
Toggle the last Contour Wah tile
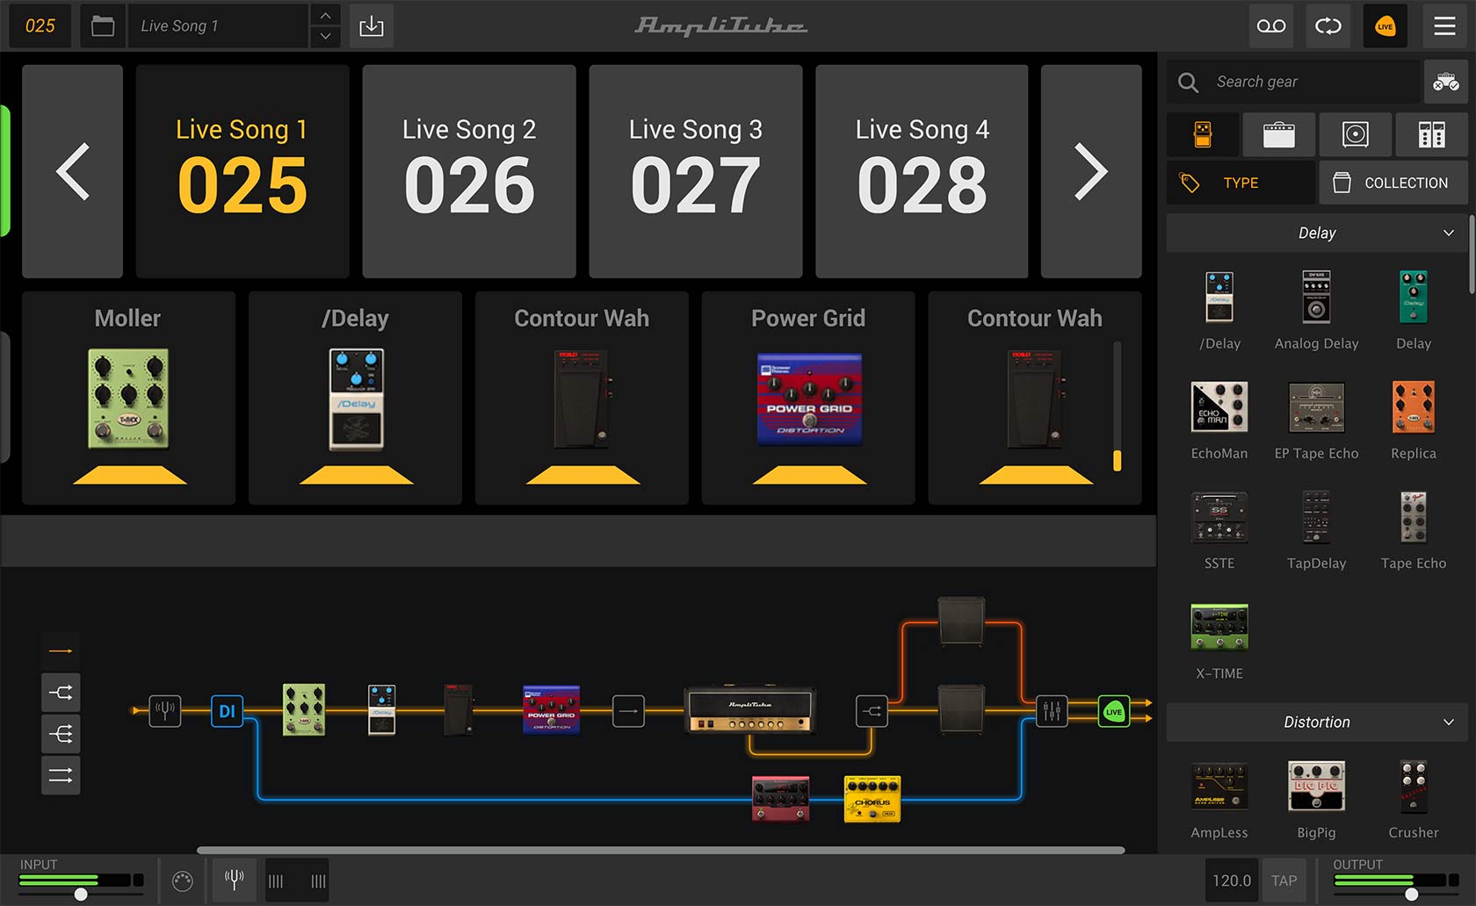pos(1035,398)
